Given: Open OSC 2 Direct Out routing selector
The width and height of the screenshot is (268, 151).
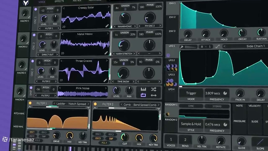Looking at the screenshot, I should [x=48, y=55].
